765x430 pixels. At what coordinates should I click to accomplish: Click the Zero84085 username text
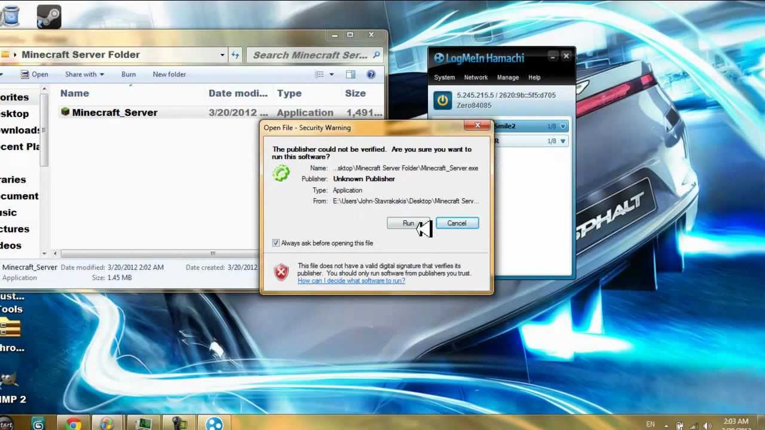[x=474, y=106]
